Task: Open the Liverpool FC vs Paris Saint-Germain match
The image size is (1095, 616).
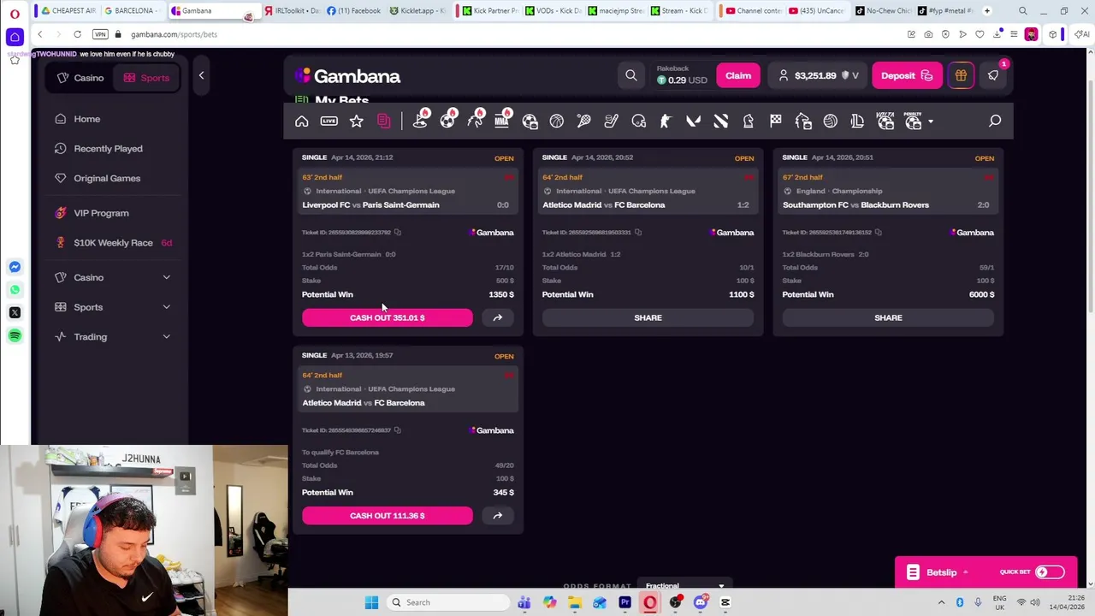Action: [x=370, y=205]
